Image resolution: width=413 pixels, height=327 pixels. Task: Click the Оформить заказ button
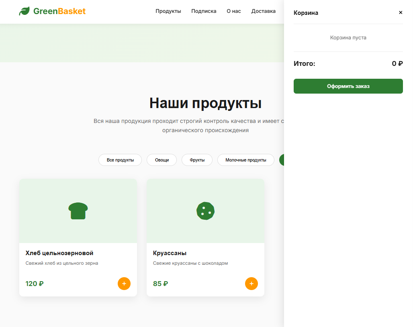click(348, 86)
